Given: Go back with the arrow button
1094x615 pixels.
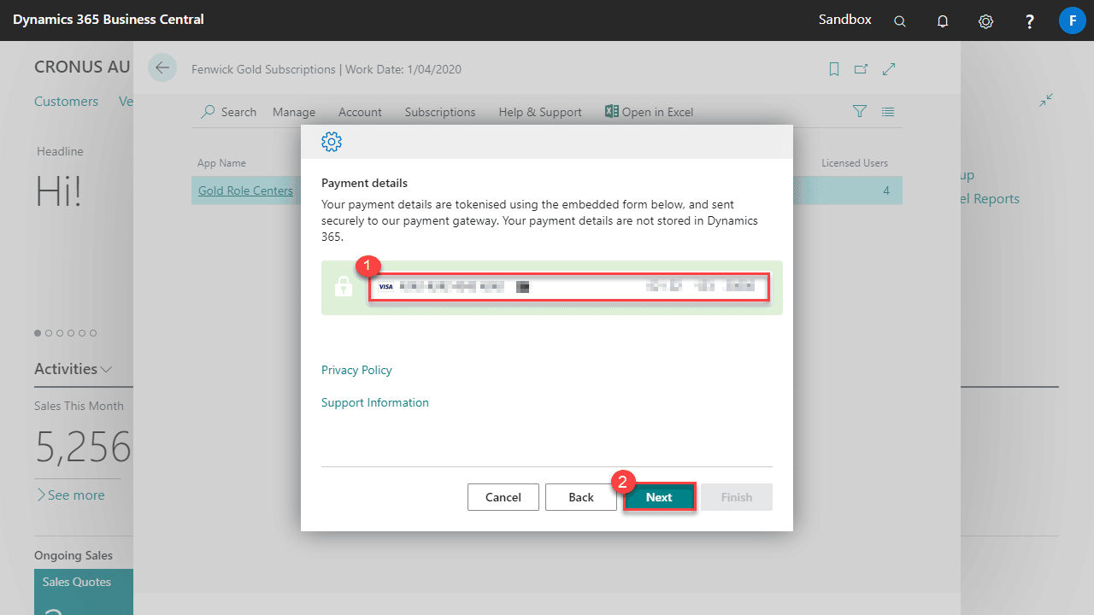Looking at the screenshot, I should 162,67.
